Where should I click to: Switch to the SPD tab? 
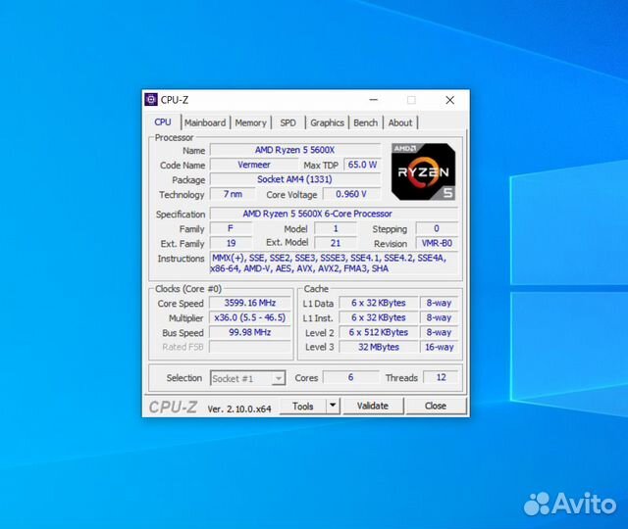pos(288,122)
